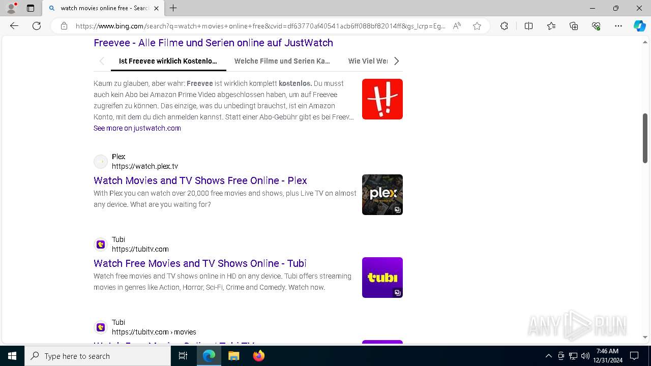Click See more on justwatch.com
This screenshot has width=651, height=366.
pyautogui.click(x=137, y=128)
